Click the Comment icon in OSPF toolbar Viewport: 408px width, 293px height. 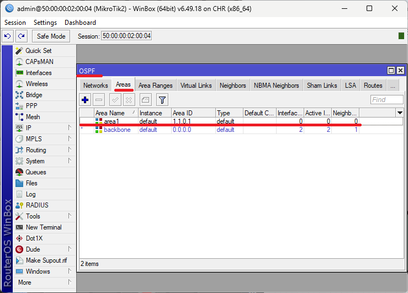pos(145,100)
